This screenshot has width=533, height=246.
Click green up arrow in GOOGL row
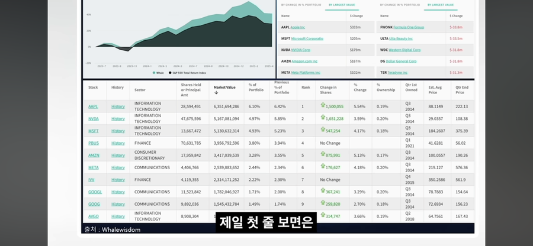323,190
